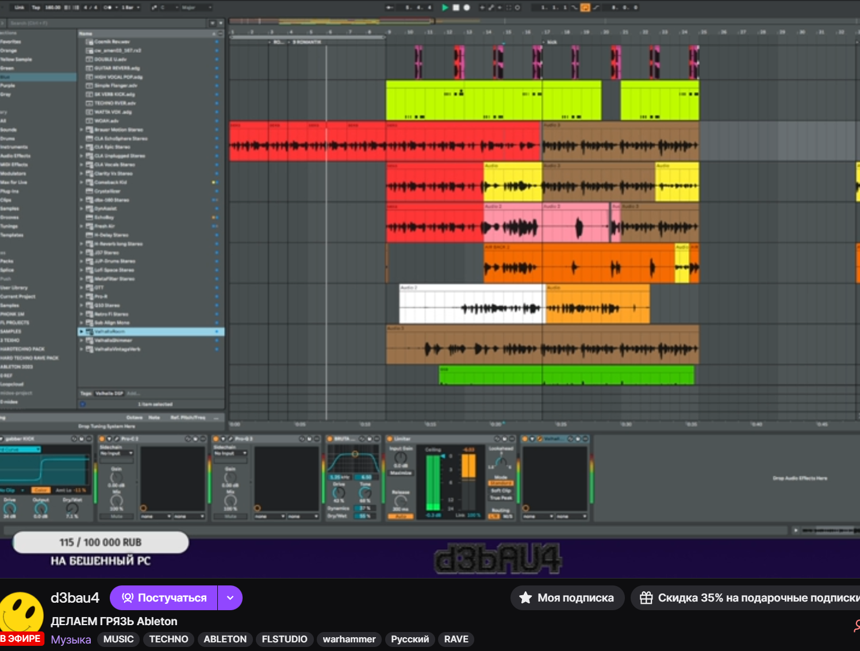The height and width of the screenshot is (651, 860).
Task: Click the gabber KICK Dry/Wet knob
Action: pyautogui.click(x=72, y=508)
